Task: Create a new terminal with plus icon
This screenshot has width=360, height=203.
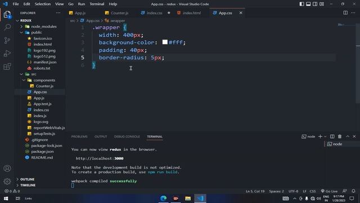Action: point(320,136)
